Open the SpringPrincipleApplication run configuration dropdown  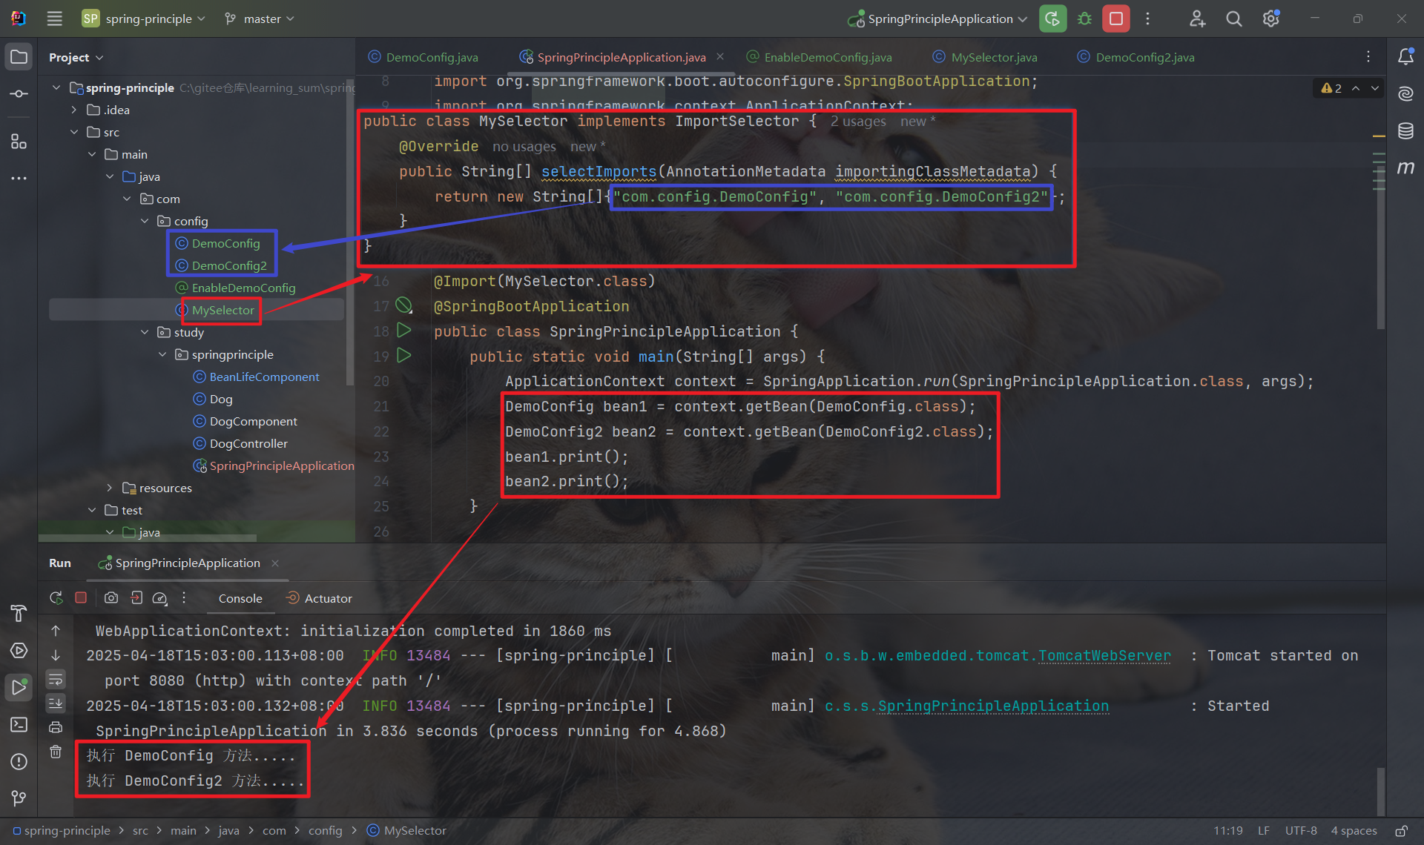[x=940, y=19]
